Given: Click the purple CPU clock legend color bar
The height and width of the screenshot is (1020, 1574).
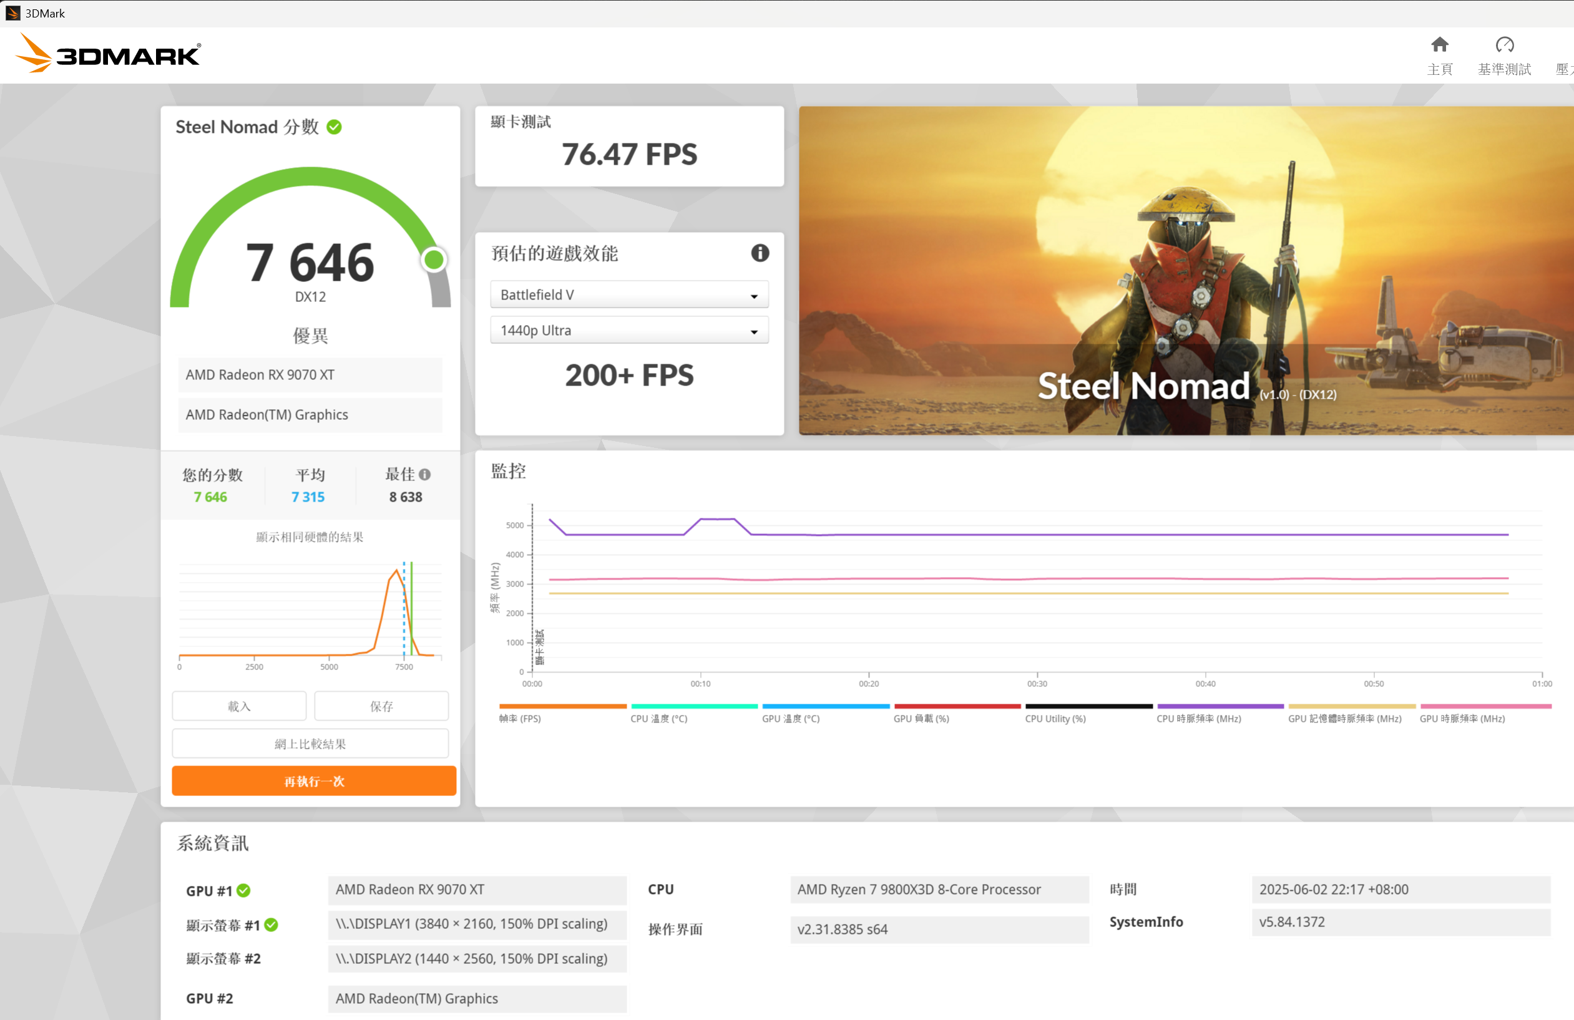Looking at the screenshot, I should click(1220, 706).
